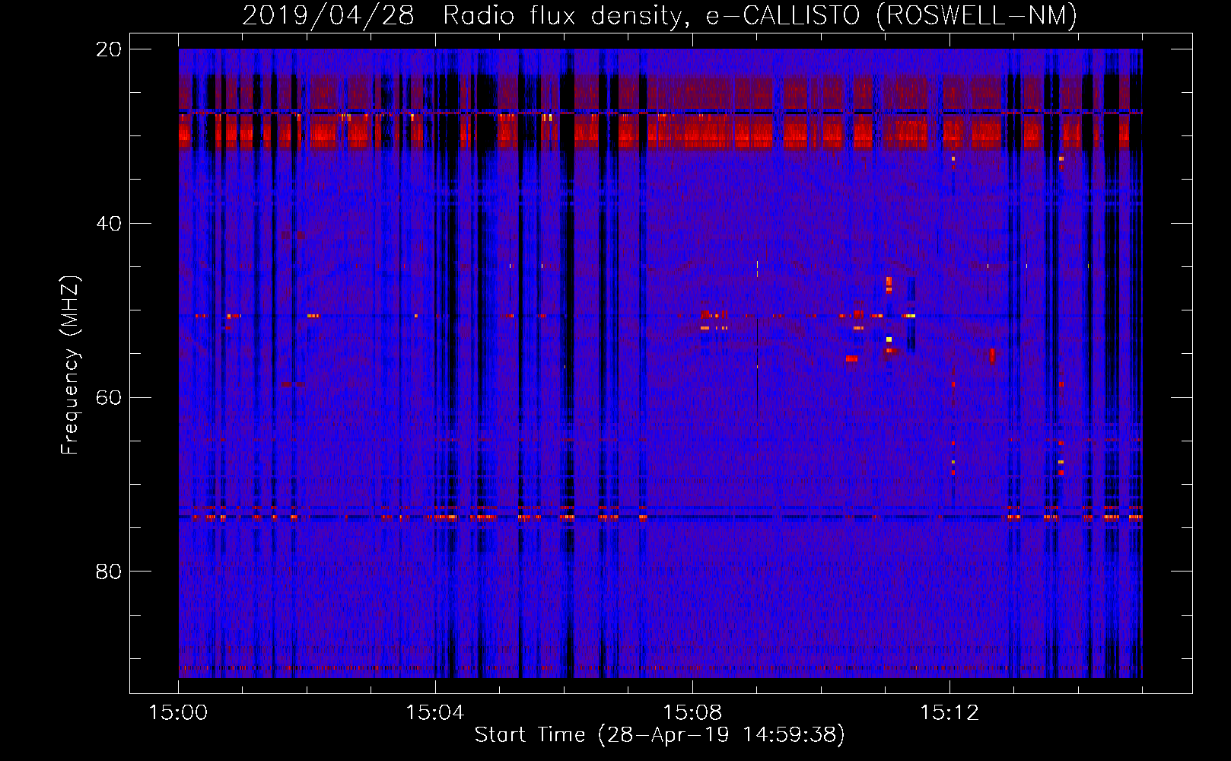Click the 60 frequency tick label
The image size is (1231, 761).
pos(109,398)
